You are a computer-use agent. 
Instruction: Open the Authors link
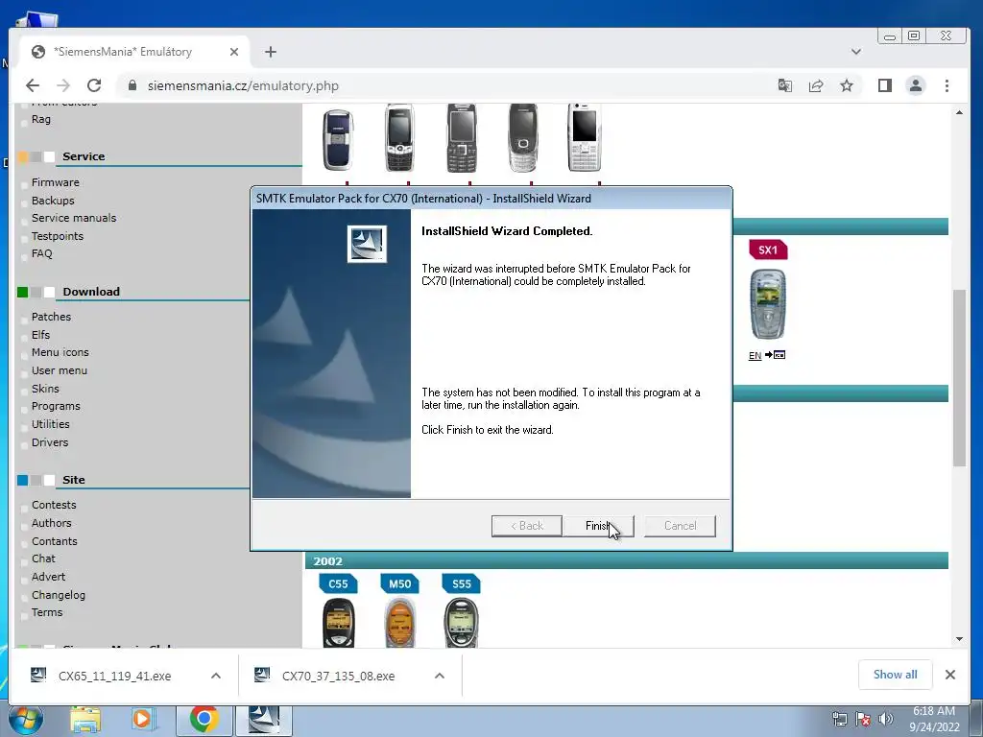[52, 523]
